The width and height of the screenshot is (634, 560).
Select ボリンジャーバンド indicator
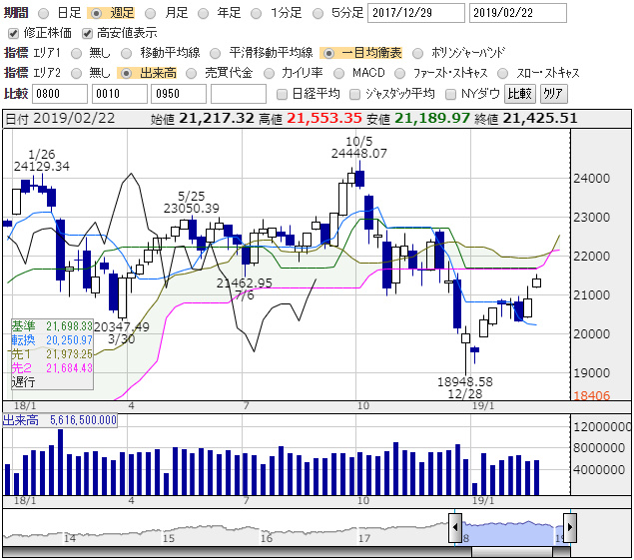click(x=417, y=53)
